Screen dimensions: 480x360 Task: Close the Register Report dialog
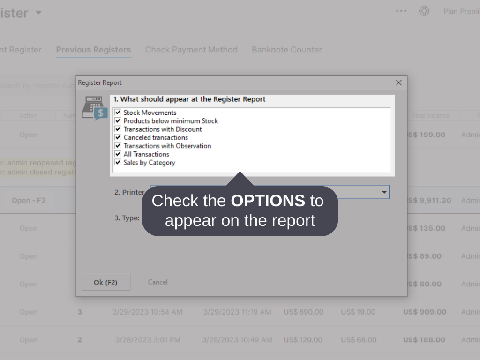(398, 82)
